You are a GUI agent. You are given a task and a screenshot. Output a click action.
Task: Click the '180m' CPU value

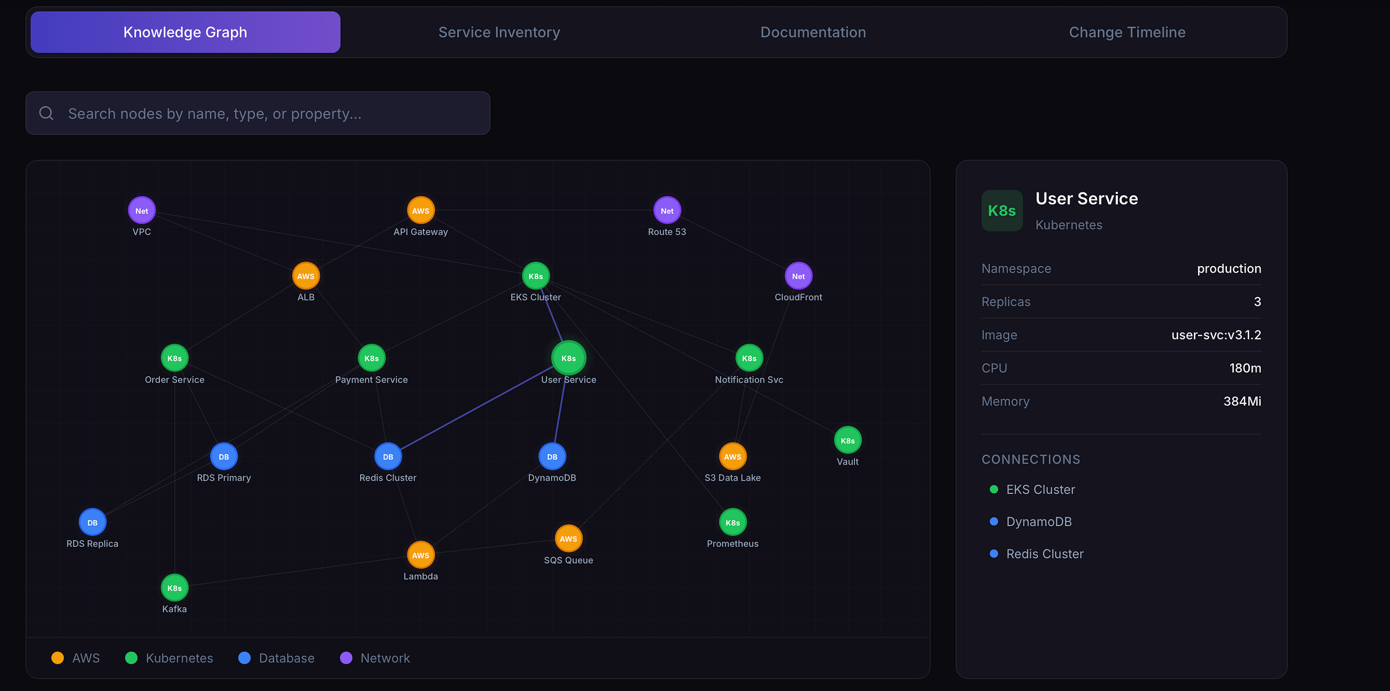click(x=1245, y=368)
